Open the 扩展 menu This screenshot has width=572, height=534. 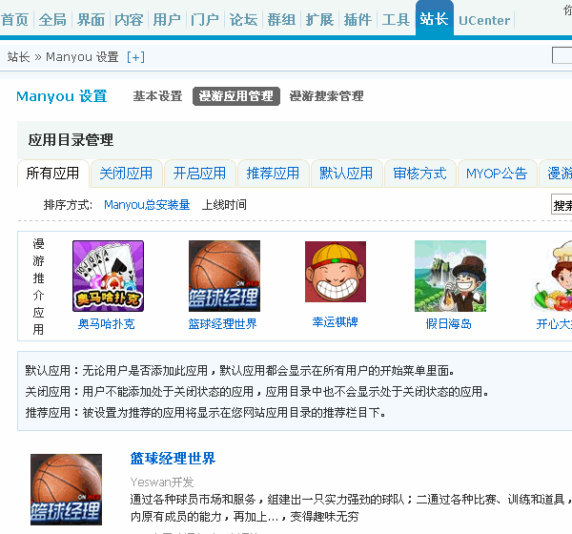[x=319, y=20]
